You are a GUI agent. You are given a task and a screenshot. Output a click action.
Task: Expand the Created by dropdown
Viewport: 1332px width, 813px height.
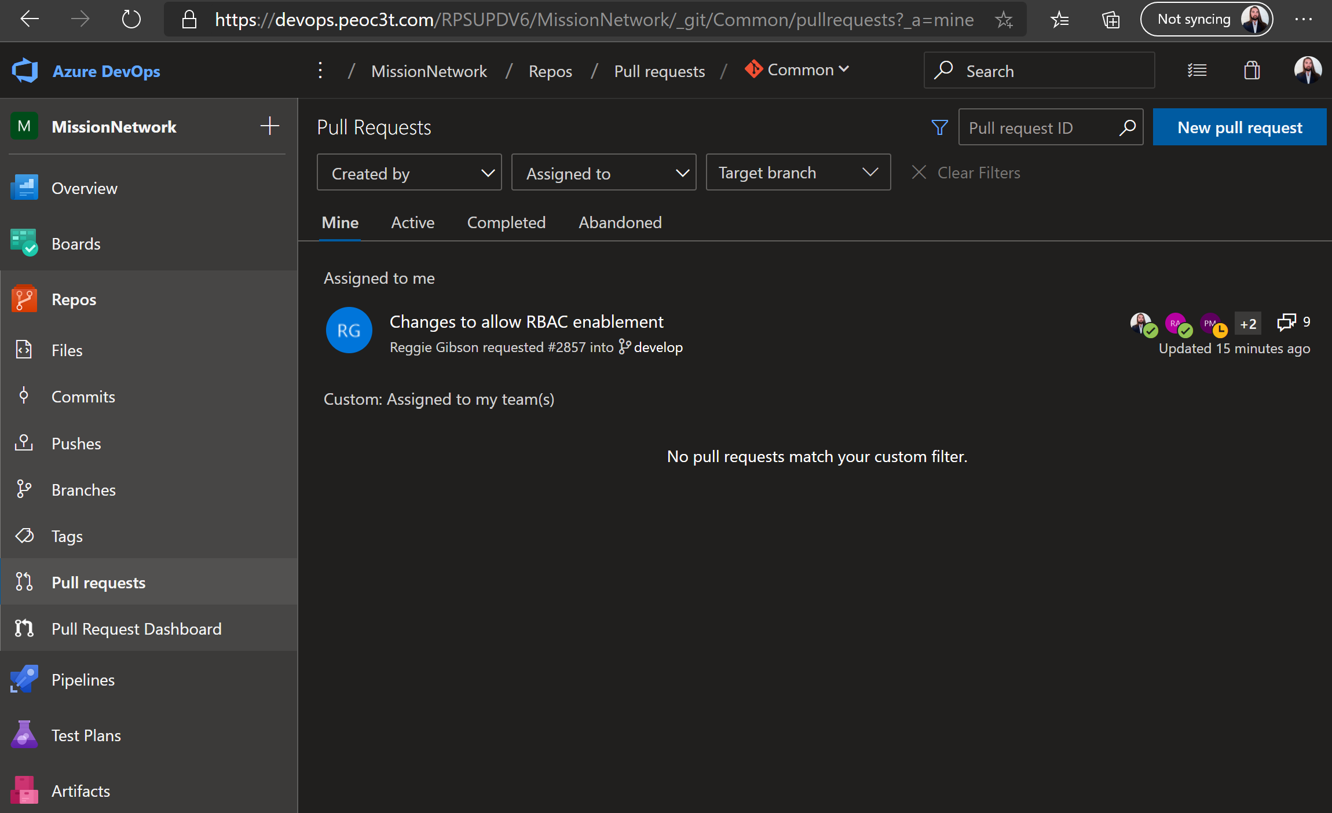point(409,173)
